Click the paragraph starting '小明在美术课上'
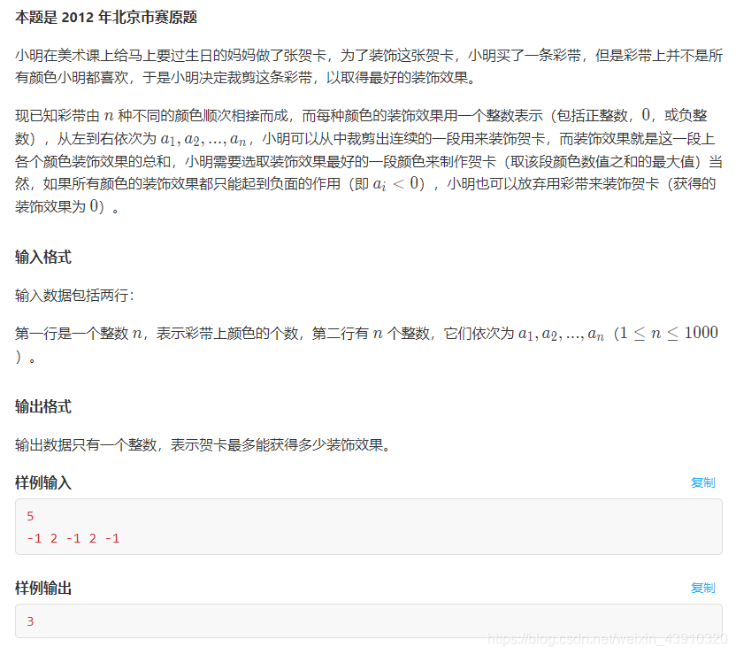736x655 pixels. [369, 66]
